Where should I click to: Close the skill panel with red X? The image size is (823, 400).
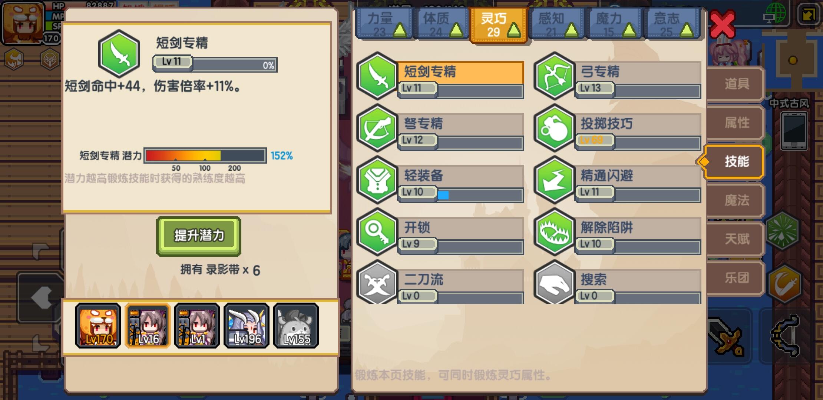[722, 25]
